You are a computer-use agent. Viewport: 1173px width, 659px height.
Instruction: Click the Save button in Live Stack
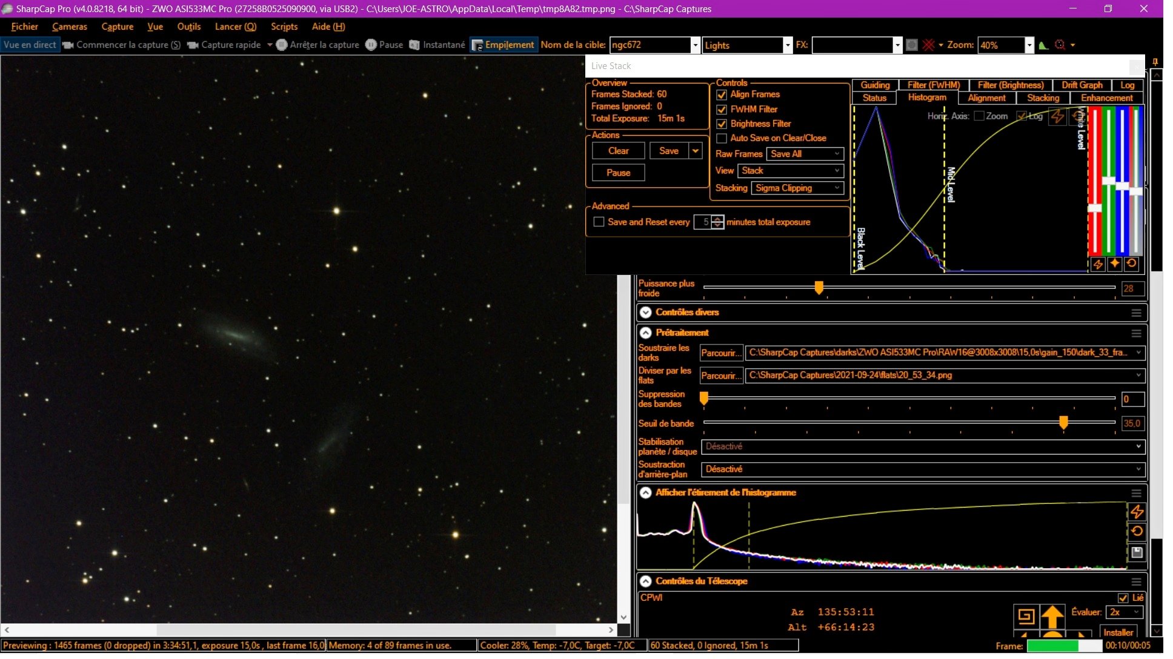click(x=669, y=151)
